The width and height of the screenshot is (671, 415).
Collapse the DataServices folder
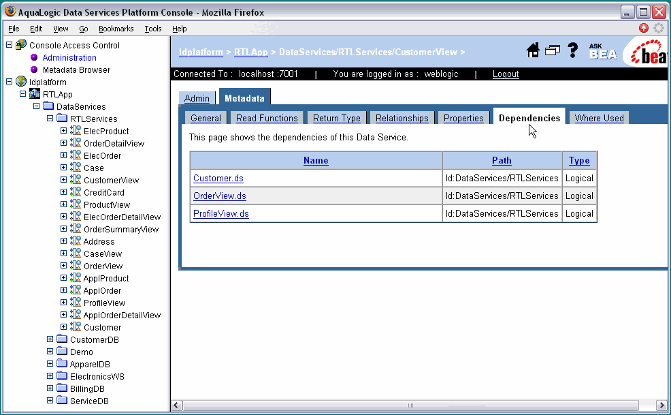point(36,106)
